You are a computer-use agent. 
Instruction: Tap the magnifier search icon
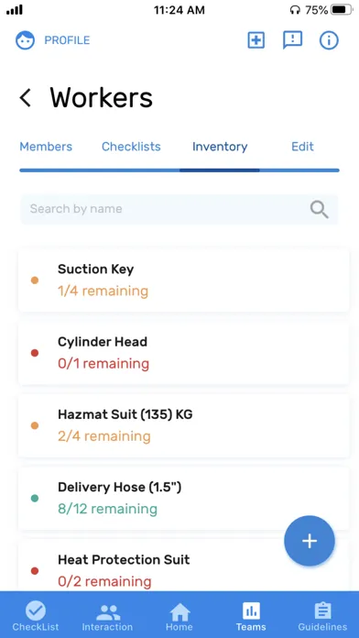[x=319, y=209]
